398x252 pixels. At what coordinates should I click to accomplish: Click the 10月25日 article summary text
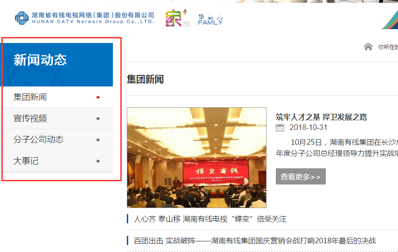coord(337,148)
